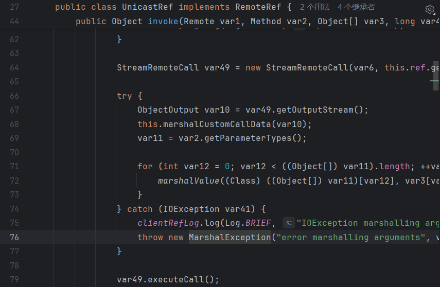This screenshot has width=440, height=287.
Task: Open the reader mode gear settings icon
Action: 430,9
